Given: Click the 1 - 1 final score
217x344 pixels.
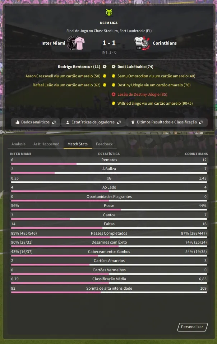Looking at the screenshot, I should click(x=109, y=43).
